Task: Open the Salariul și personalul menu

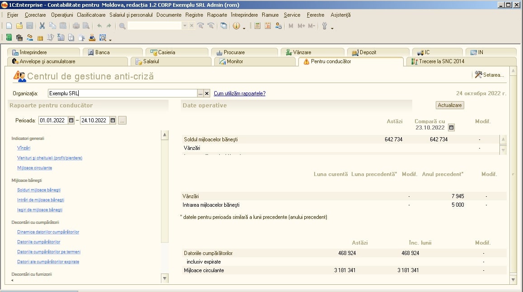Action: tap(131, 15)
